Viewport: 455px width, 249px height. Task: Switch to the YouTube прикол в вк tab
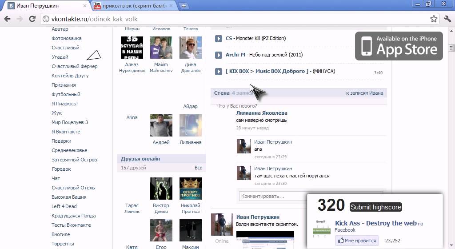click(x=134, y=6)
